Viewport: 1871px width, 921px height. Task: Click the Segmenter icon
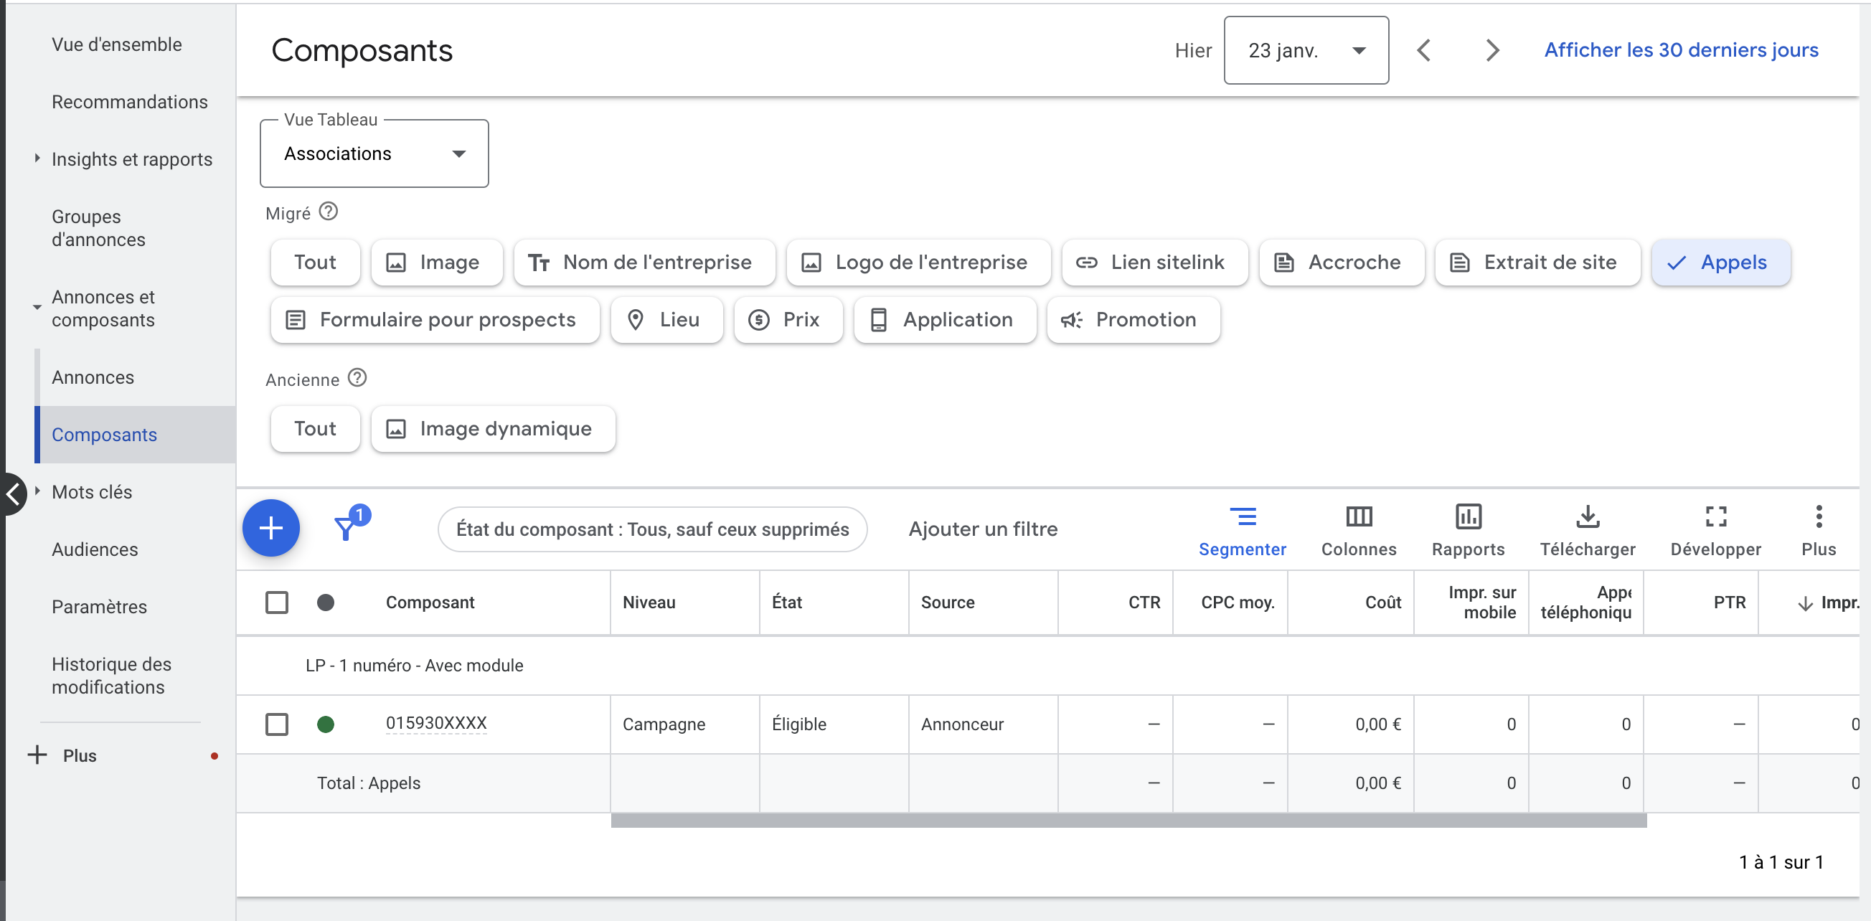pyautogui.click(x=1242, y=516)
